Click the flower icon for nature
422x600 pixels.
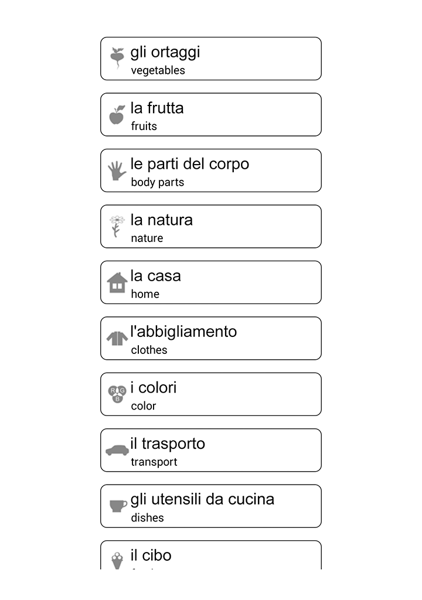click(x=117, y=226)
